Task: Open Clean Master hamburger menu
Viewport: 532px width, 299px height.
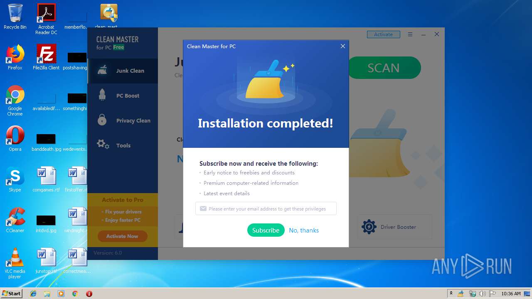Action: pos(410,34)
